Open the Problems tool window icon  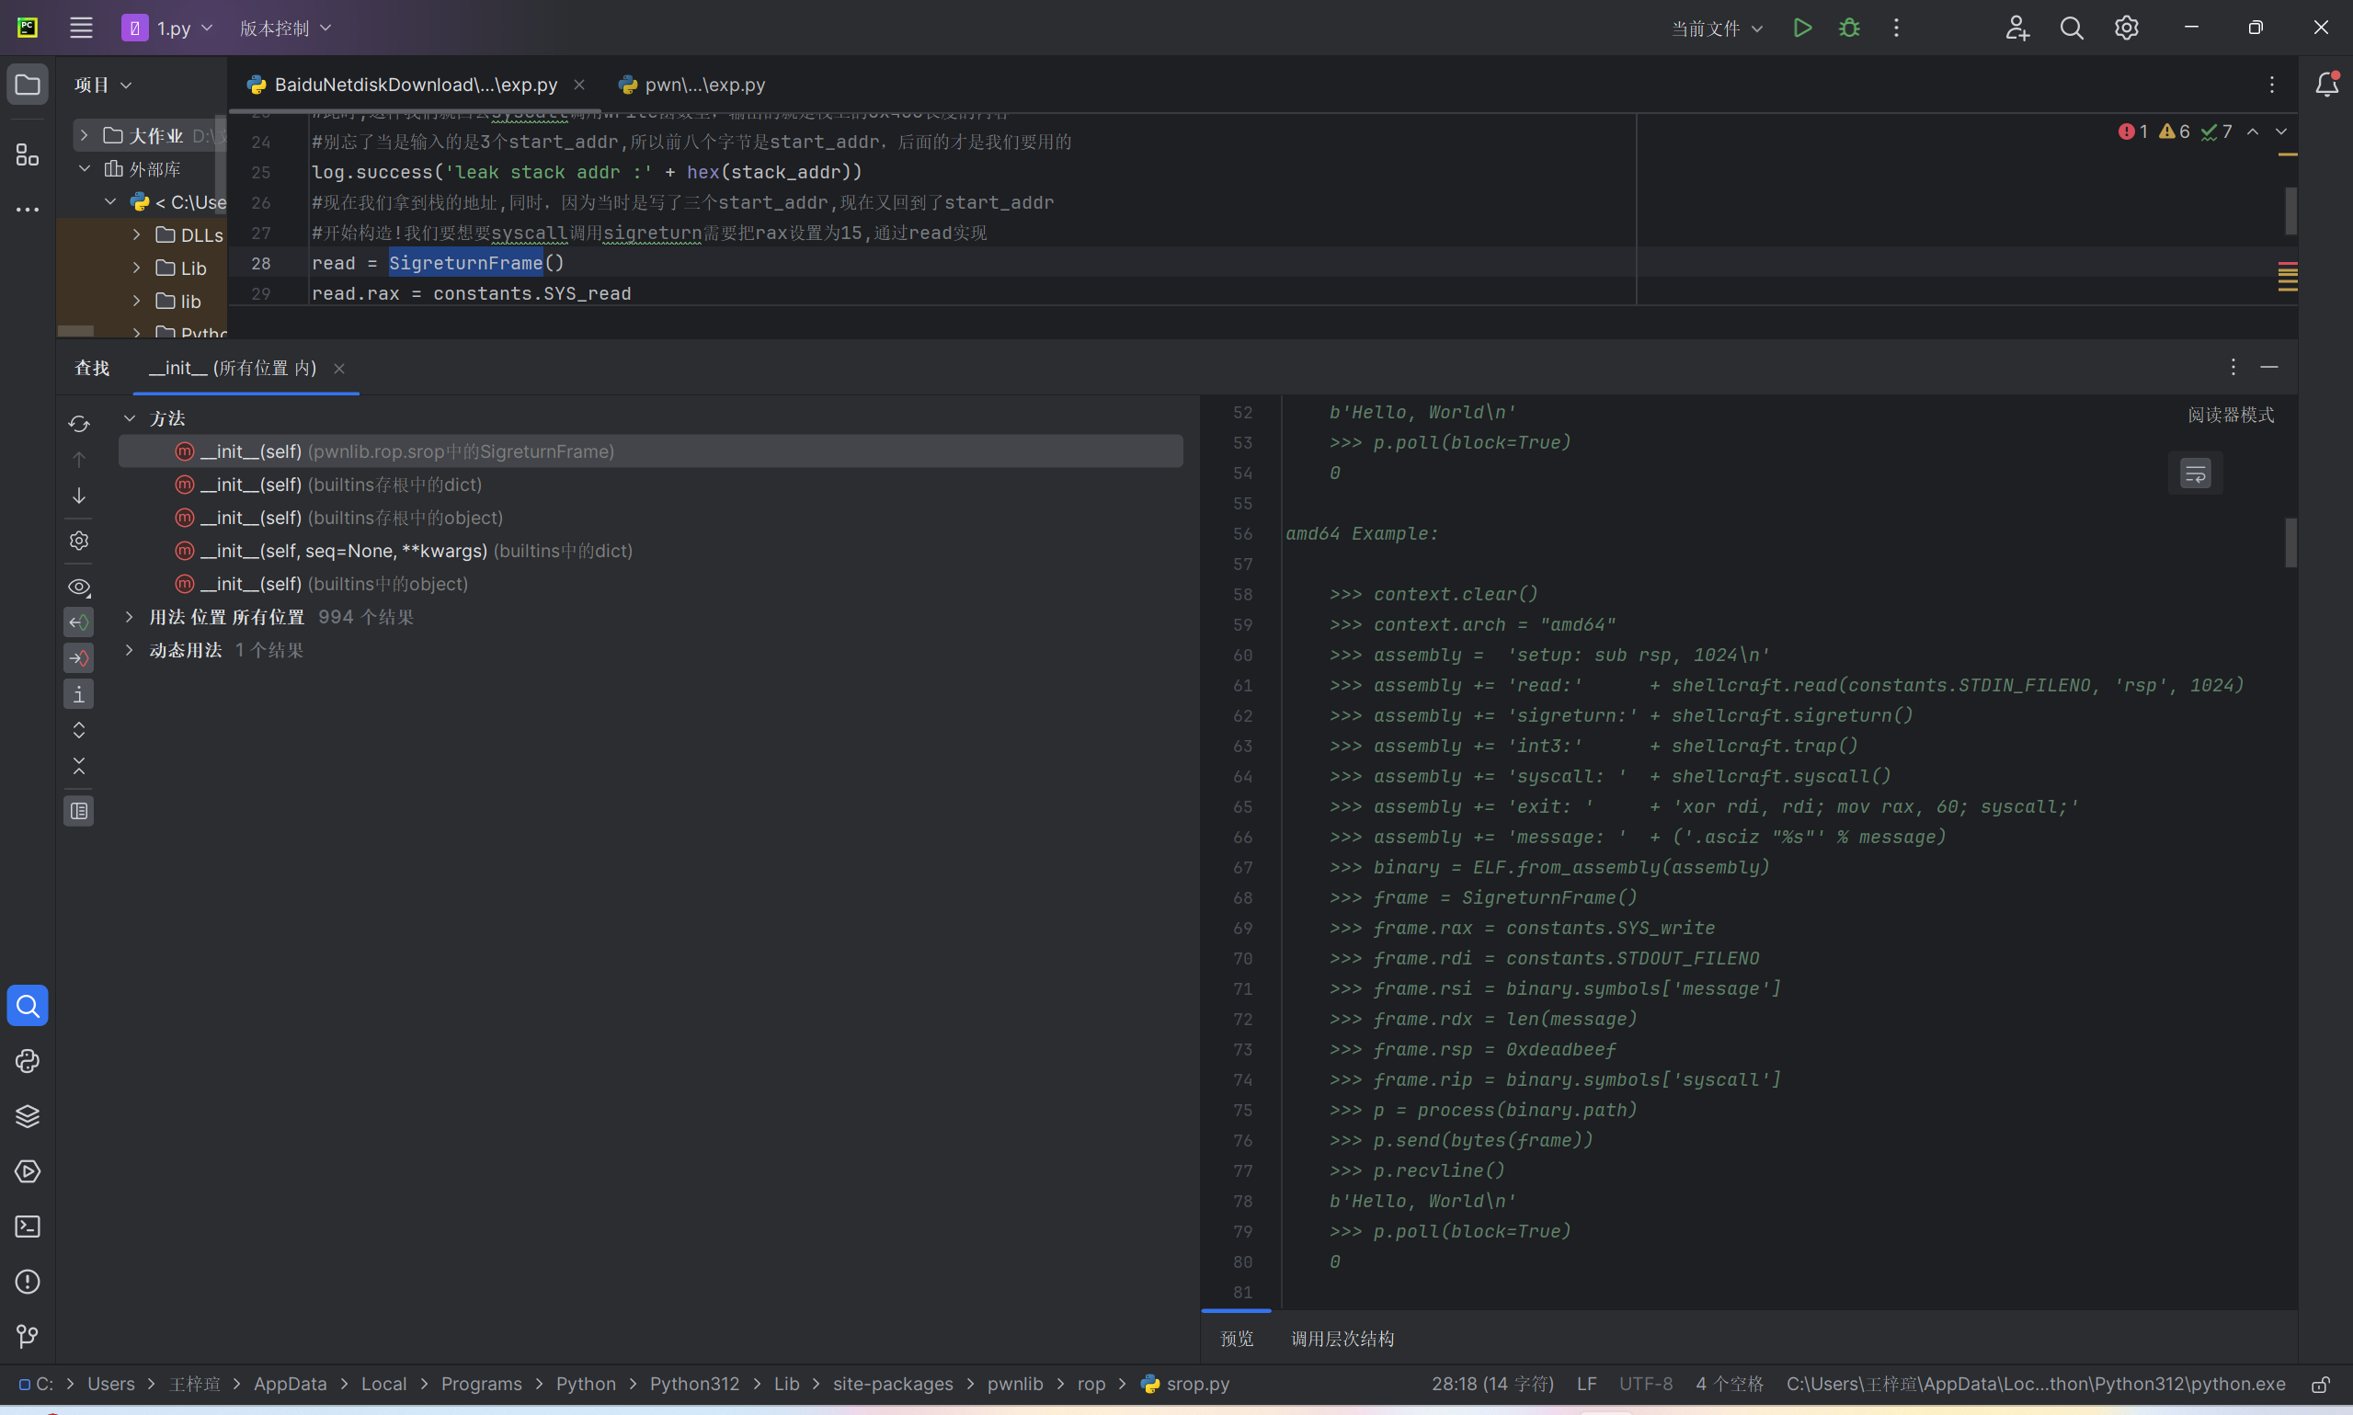click(28, 1282)
